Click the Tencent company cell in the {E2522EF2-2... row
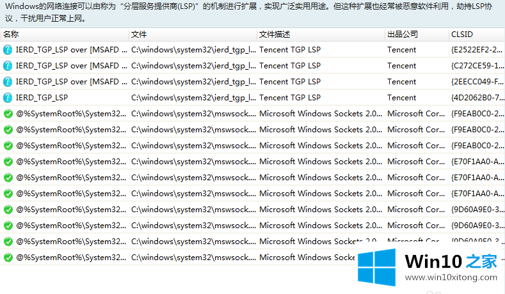Image resolution: width=505 pixels, height=294 pixels. pyautogui.click(x=401, y=50)
